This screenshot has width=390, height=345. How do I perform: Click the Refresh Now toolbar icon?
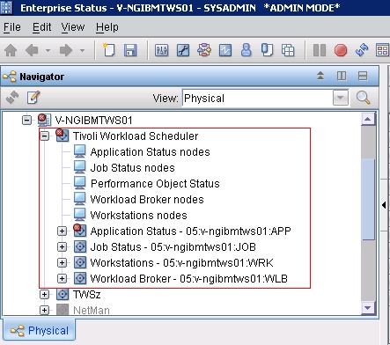[x=362, y=50]
